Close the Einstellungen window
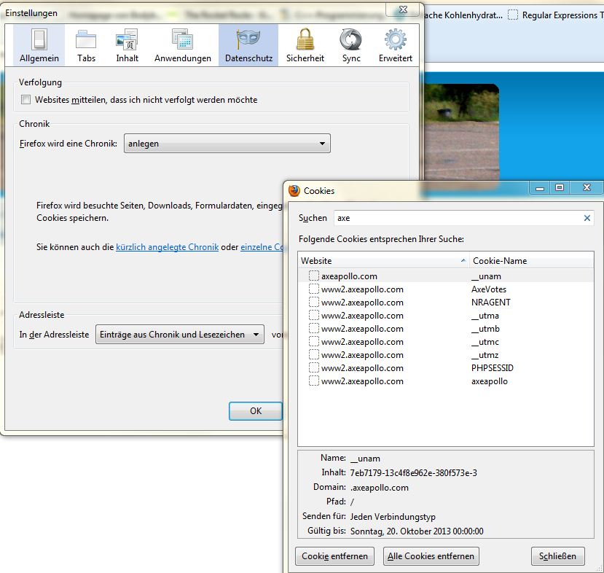The height and width of the screenshot is (573, 604). [x=403, y=9]
